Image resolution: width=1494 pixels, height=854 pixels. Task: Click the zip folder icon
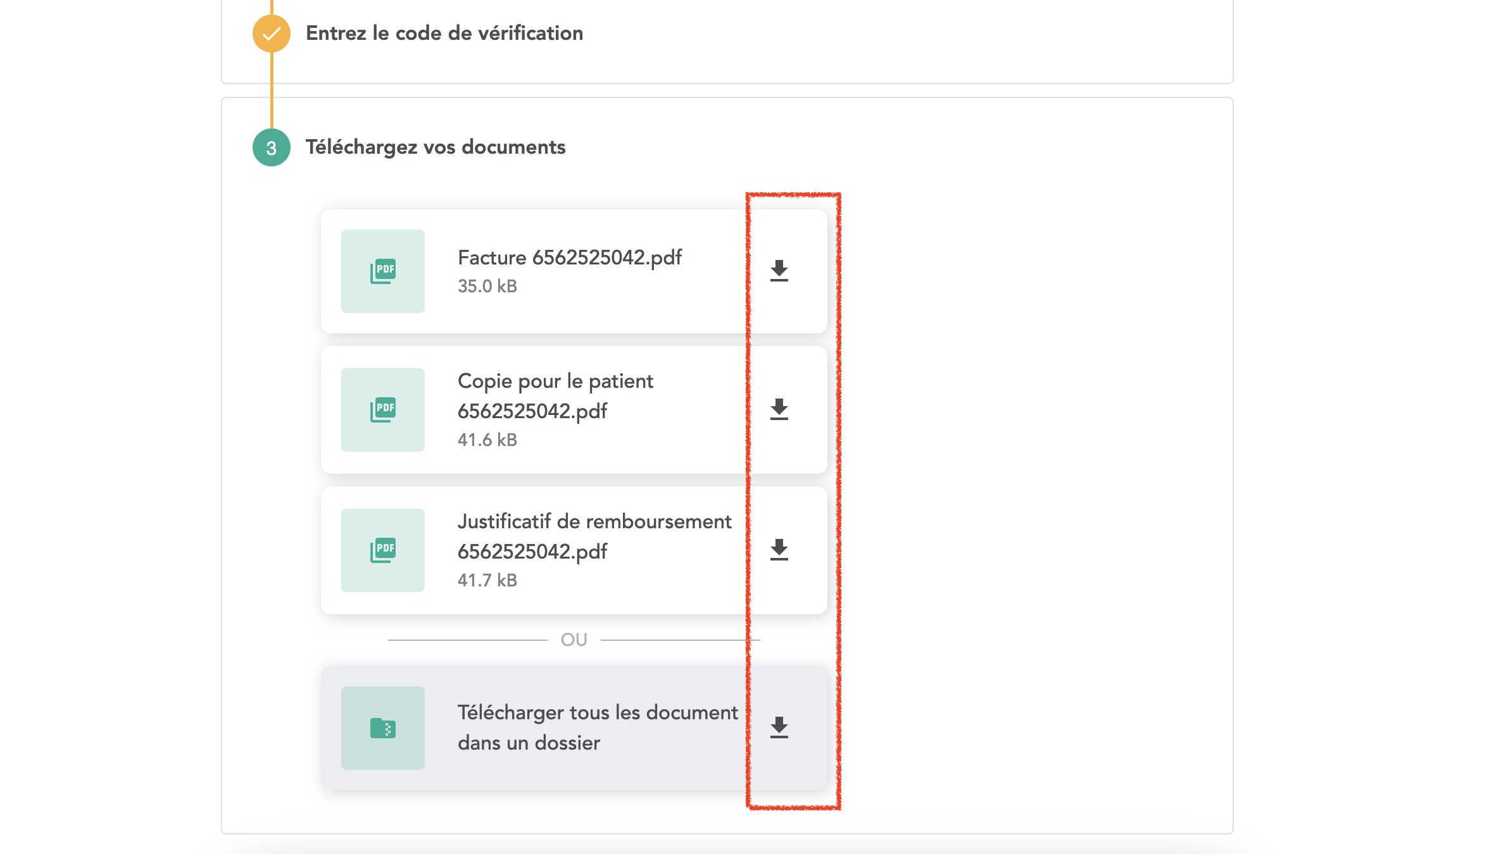click(x=383, y=728)
